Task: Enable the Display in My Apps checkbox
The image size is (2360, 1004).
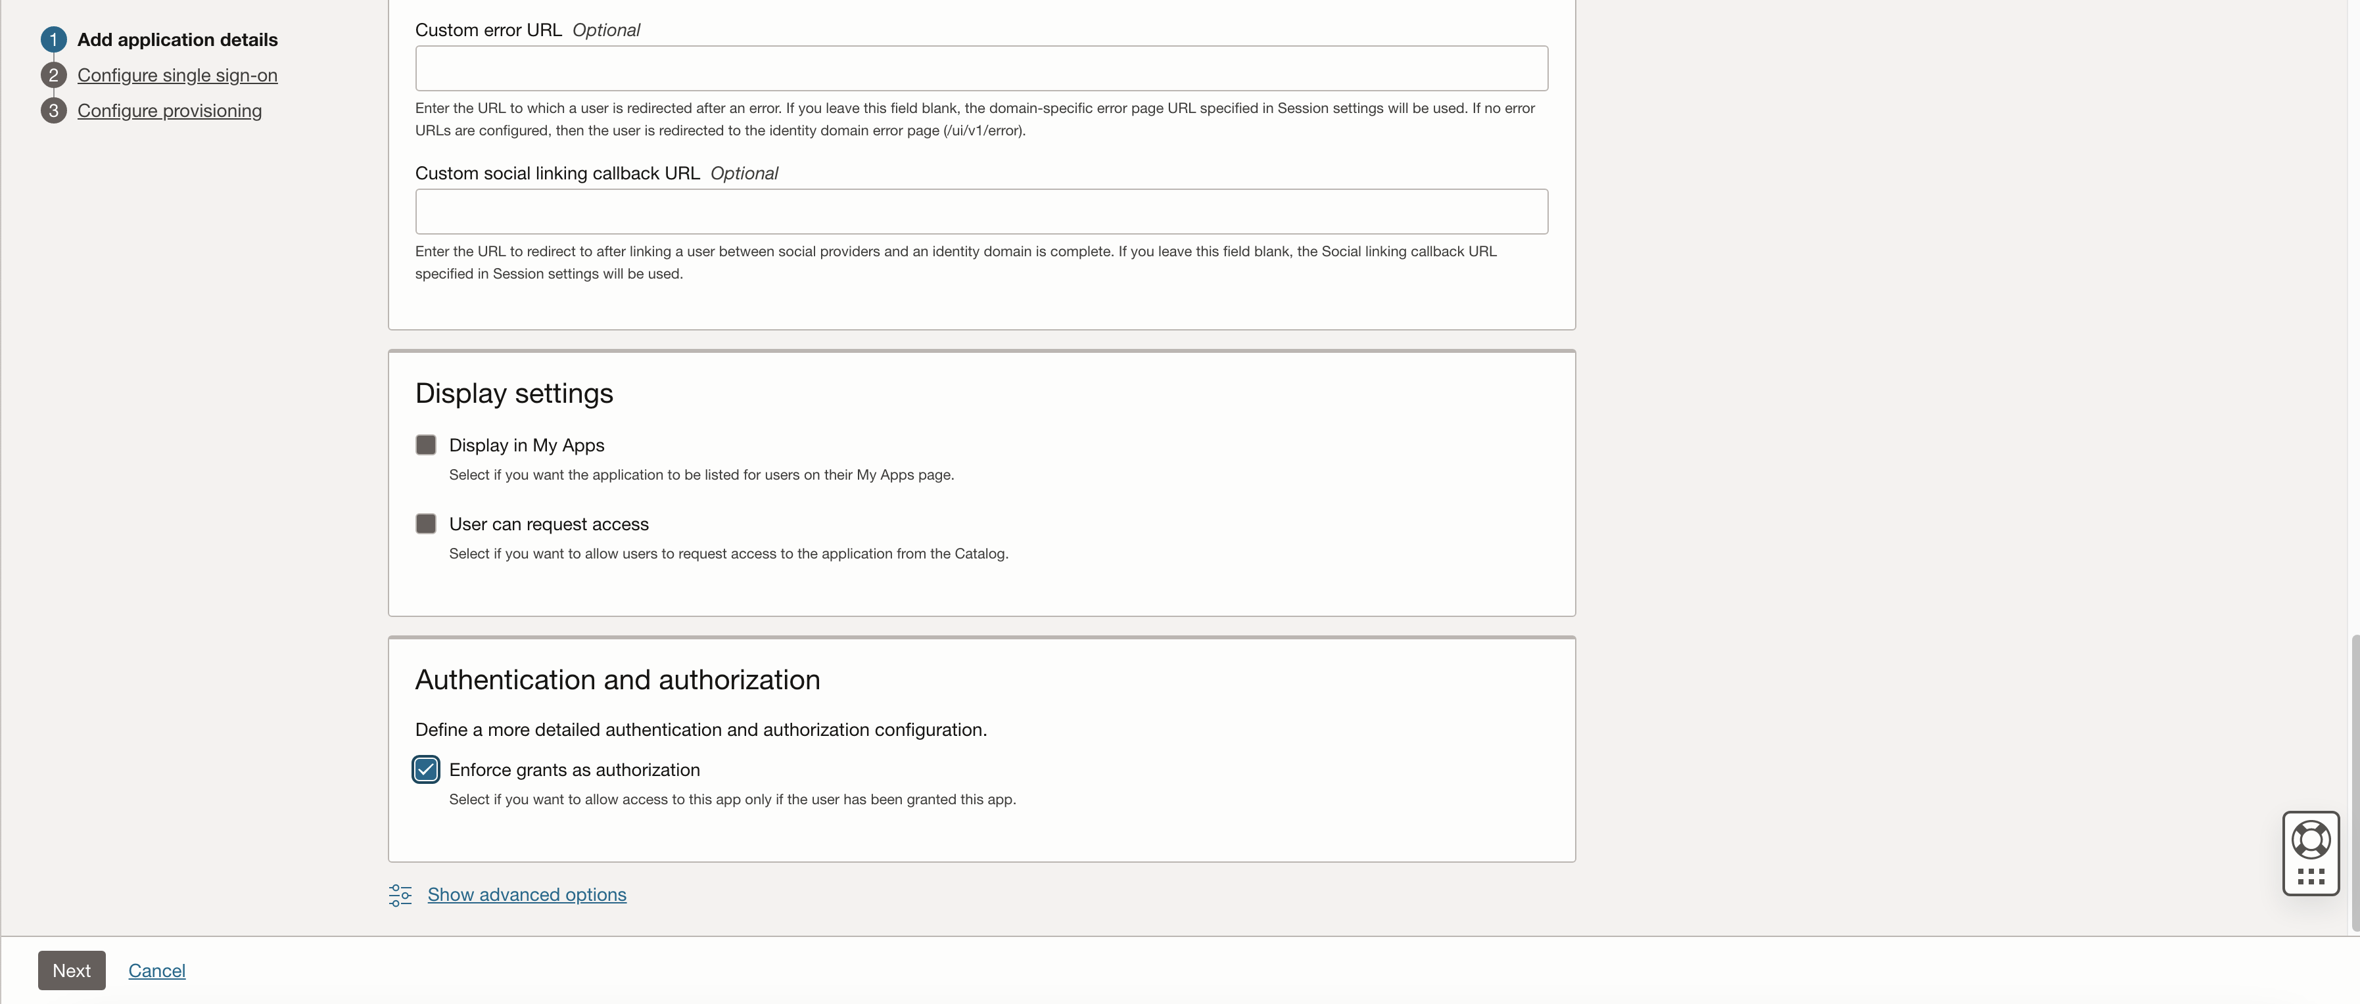Action: click(425, 444)
